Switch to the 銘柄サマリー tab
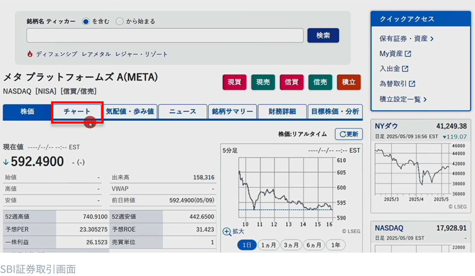The image size is (475, 276). click(232, 111)
